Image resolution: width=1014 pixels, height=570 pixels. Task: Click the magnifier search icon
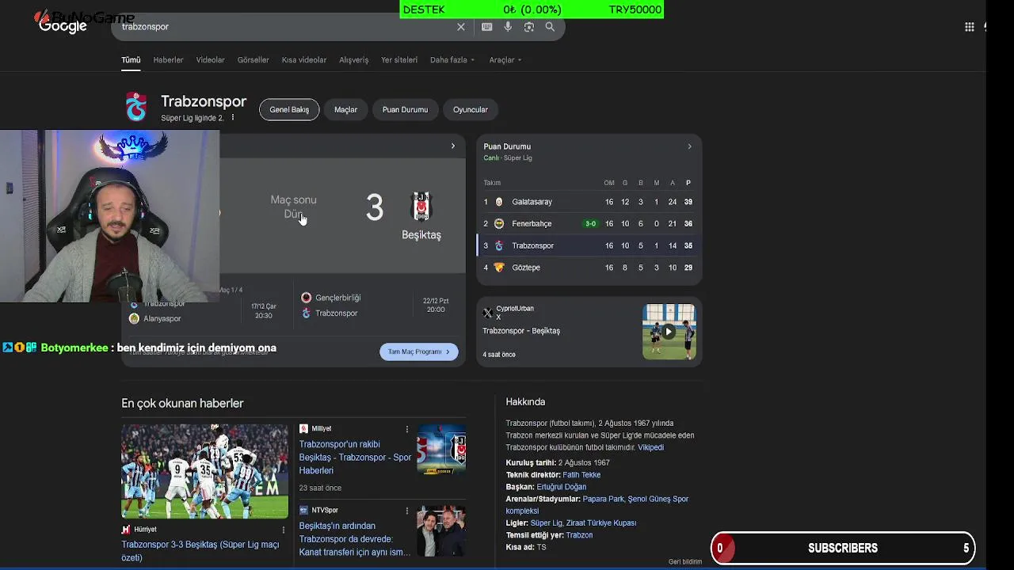click(550, 27)
